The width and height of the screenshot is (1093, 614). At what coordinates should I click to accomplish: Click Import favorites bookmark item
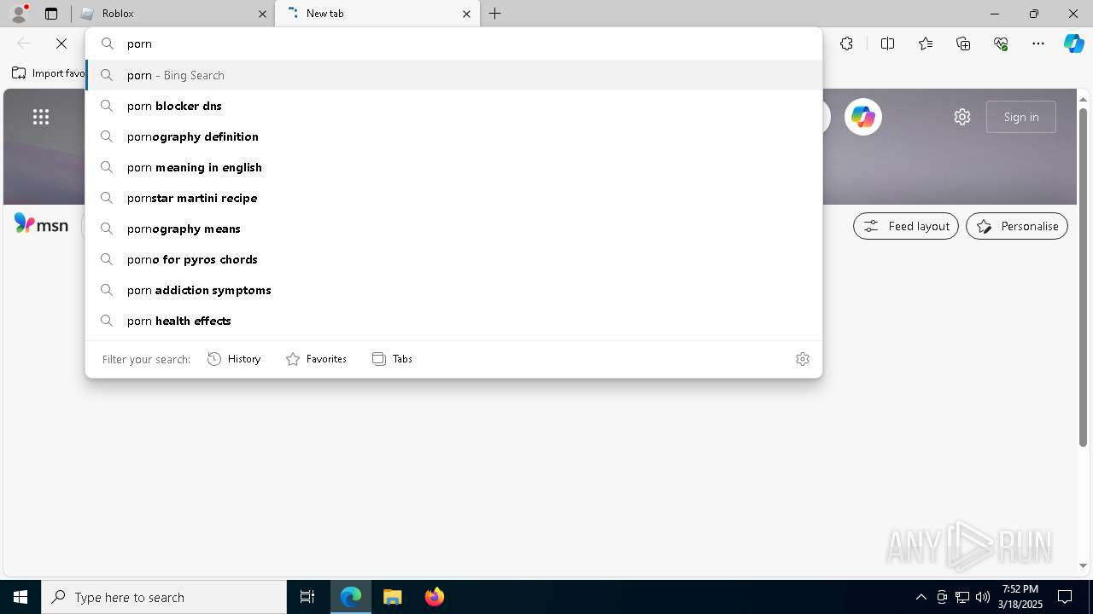(x=48, y=73)
